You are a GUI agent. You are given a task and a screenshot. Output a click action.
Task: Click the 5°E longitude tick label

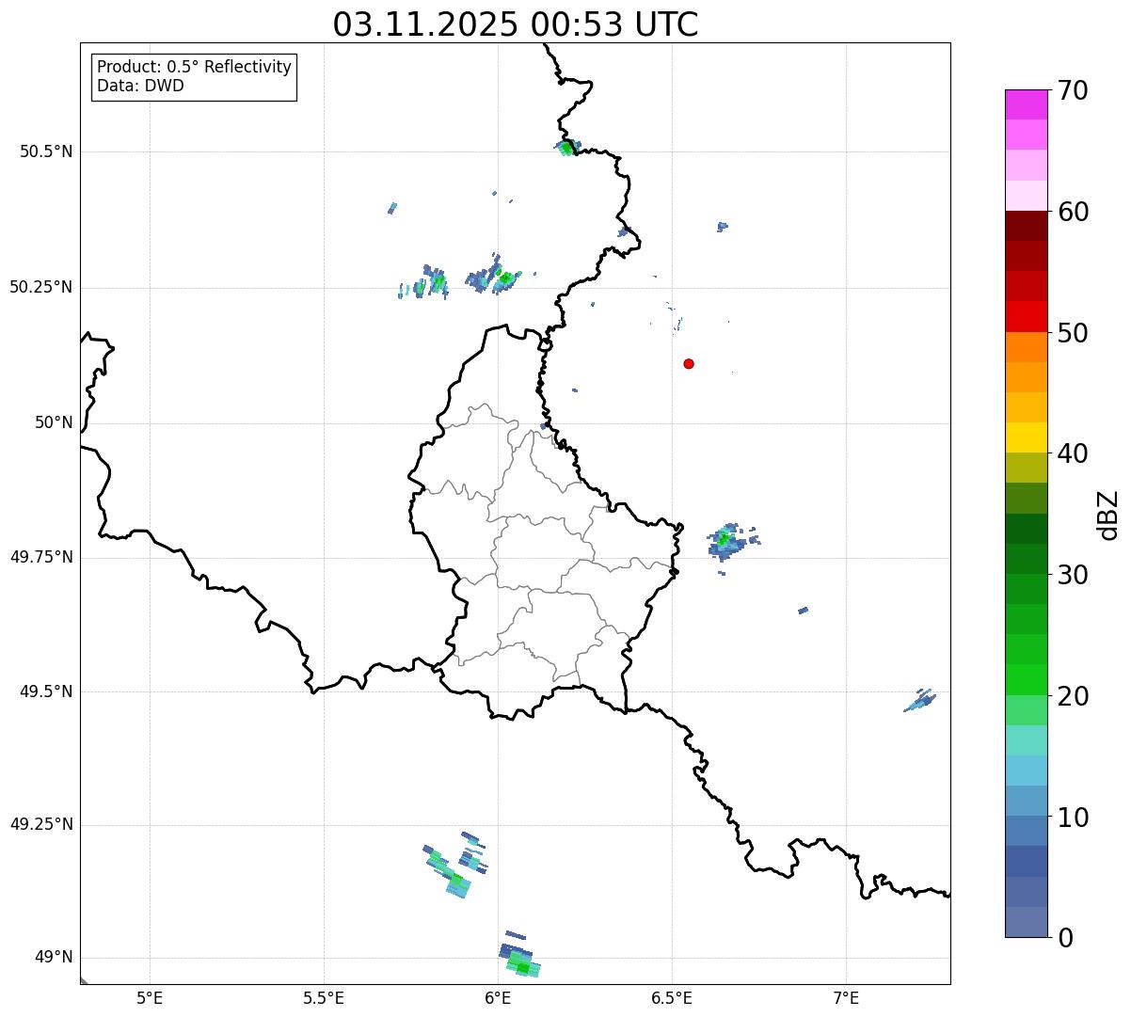point(150,997)
